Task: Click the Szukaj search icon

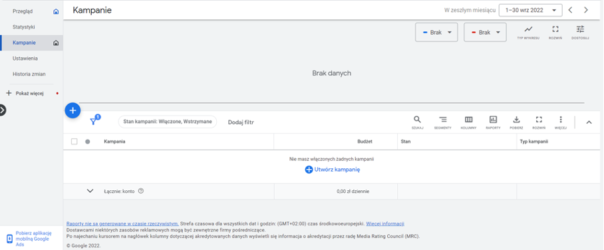Action: [x=417, y=120]
